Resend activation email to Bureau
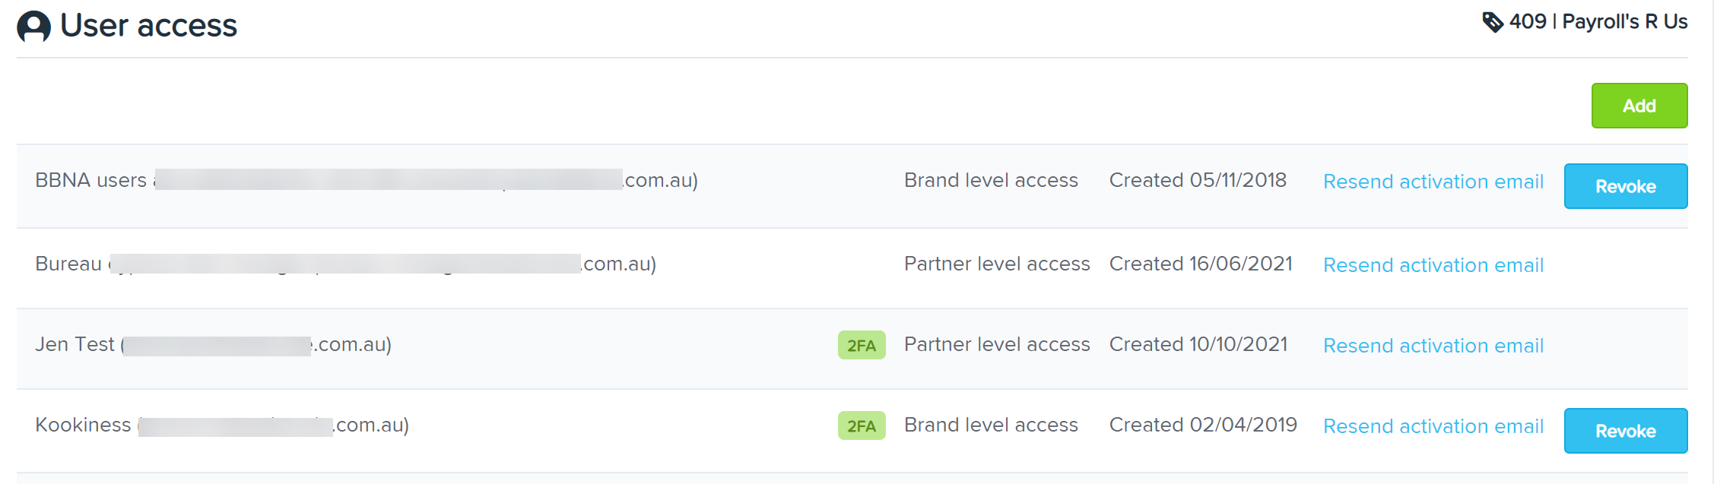Image resolution: width=1714 pixels, height=484 pixels. click(x=1433, y=265)
